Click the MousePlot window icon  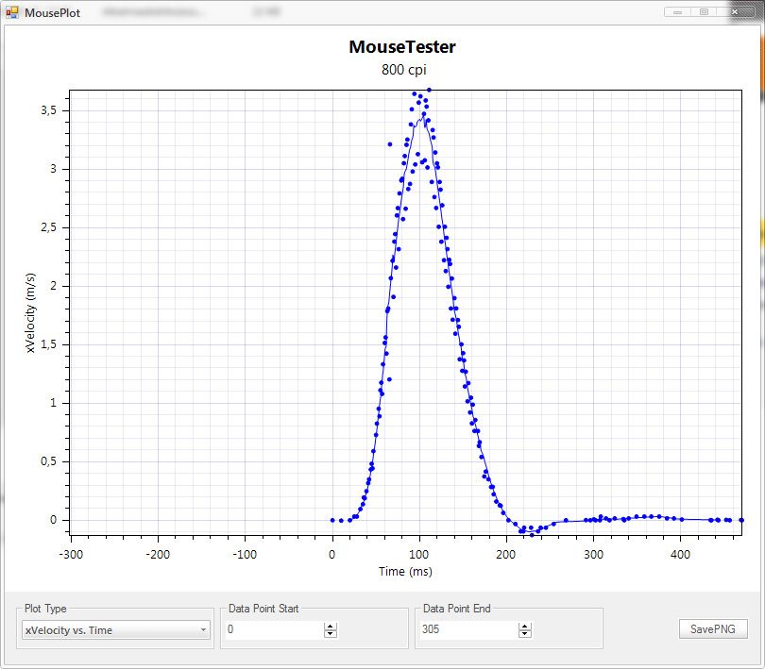coord(12,12)
